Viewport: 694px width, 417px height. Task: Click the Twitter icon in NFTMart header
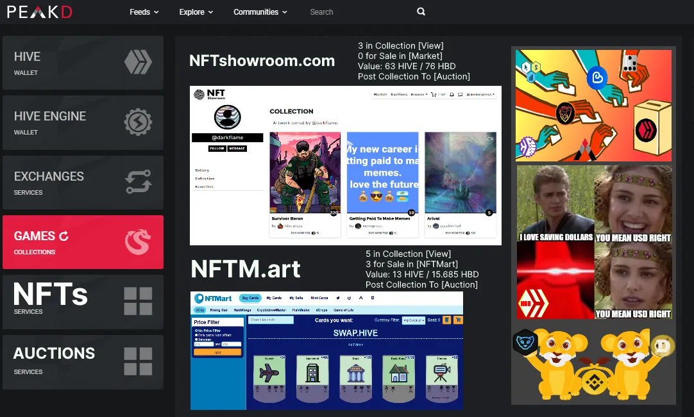pos(338,298)
